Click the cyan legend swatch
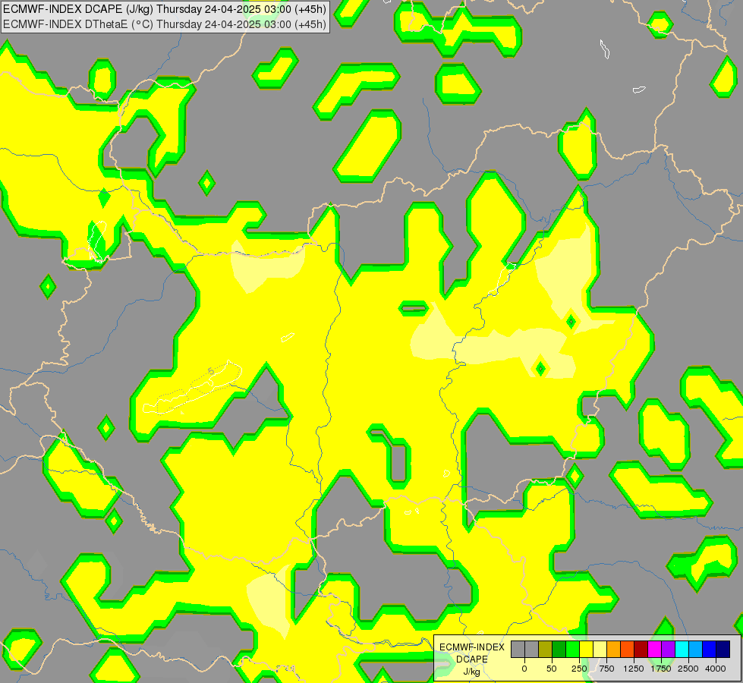The height and width of the screenshot is (683, 743). (682, 649)
